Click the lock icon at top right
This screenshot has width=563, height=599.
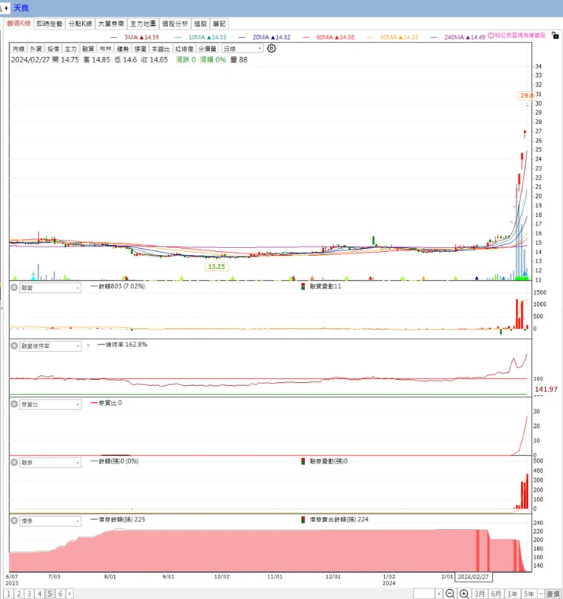point(555,36)
